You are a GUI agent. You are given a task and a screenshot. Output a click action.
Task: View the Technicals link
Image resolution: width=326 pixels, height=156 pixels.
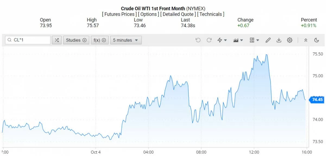coord(211,14)
